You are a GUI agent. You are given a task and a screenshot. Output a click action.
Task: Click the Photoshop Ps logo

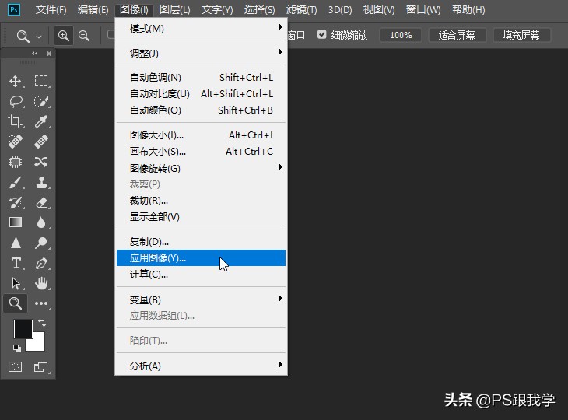[x=14, y=9]
